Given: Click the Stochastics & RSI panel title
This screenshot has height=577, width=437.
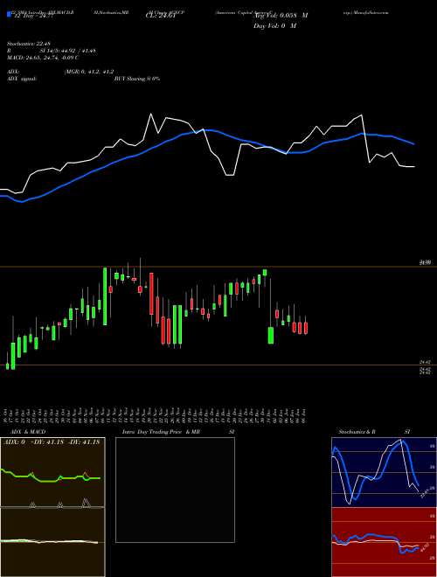Looking at the screenshot, I should point(374,432).
